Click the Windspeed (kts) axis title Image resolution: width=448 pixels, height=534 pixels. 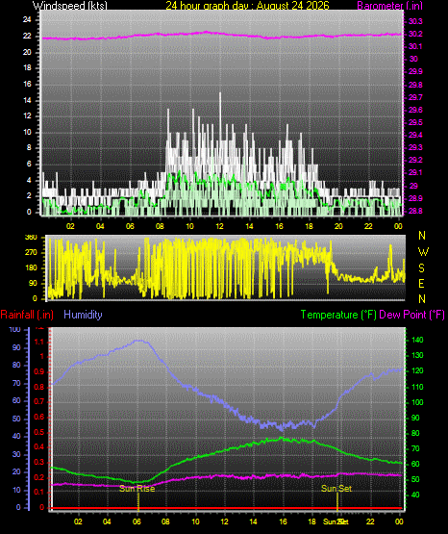coord(70,5)
